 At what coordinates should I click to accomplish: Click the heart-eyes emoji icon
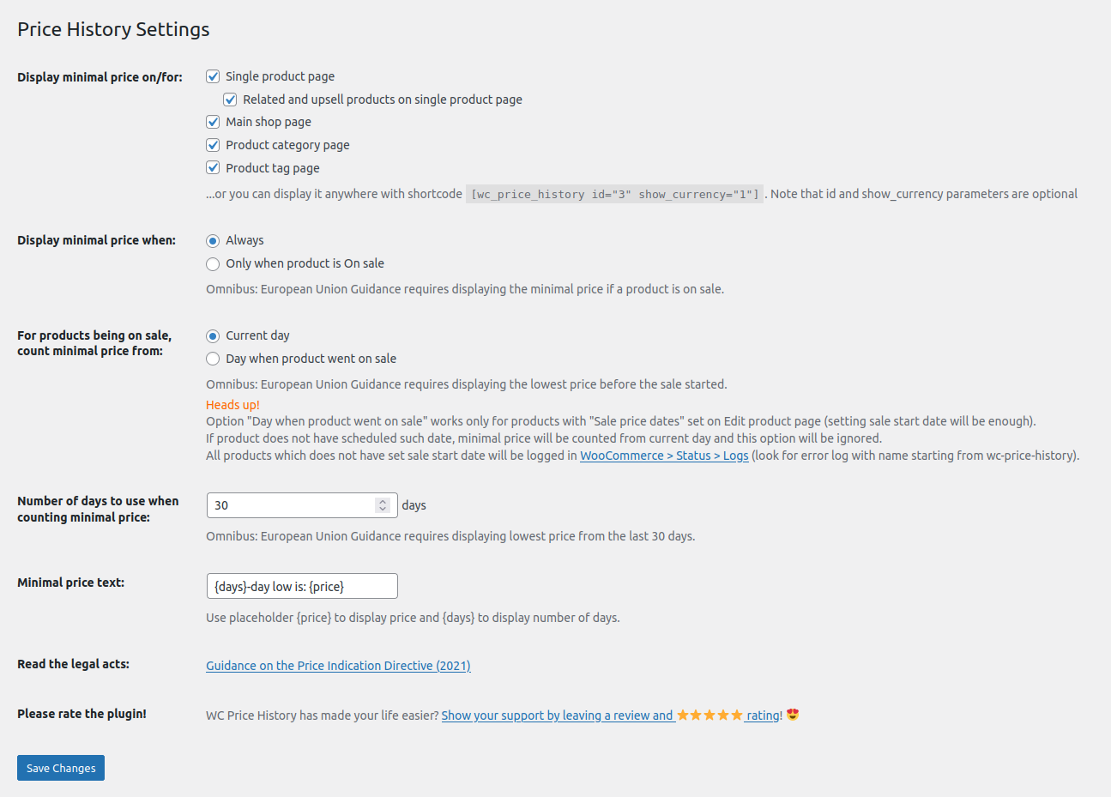click(x=793, y=715)
